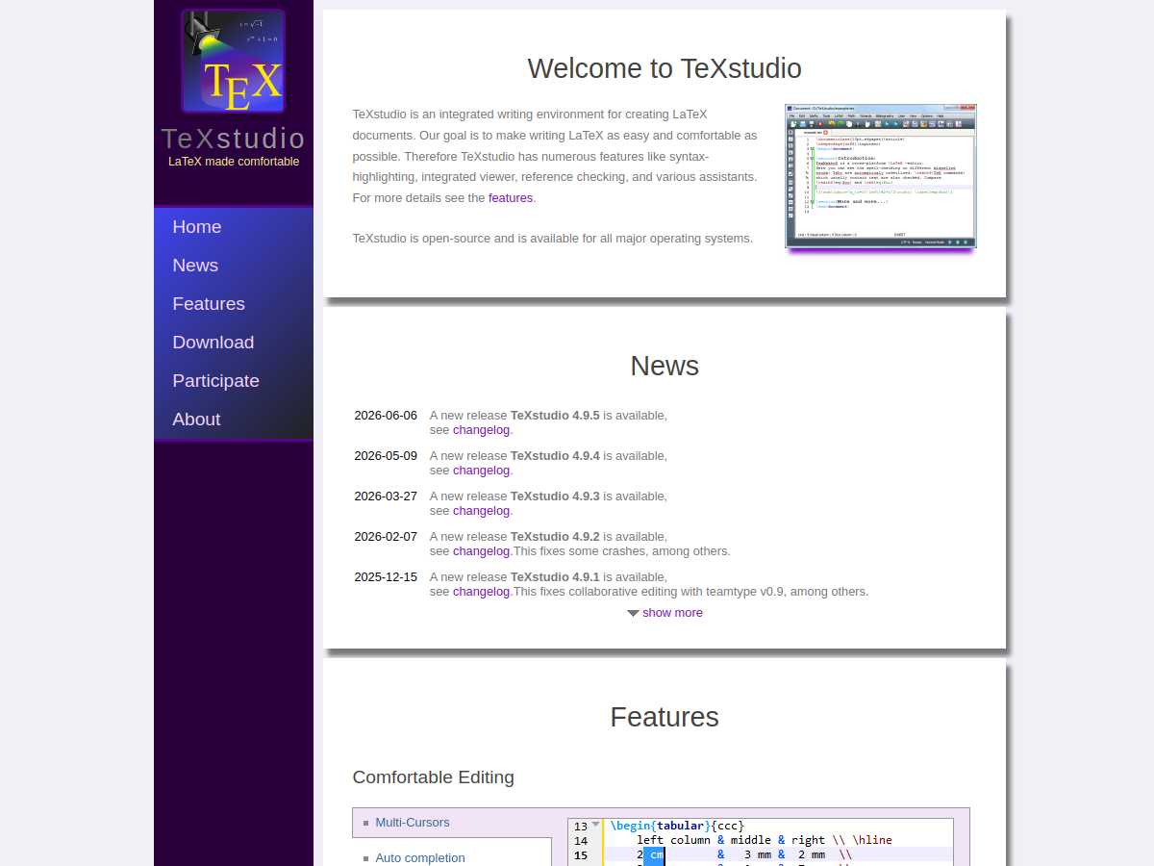The image size is (1154, 866).
Task: Click the TeXstudio logo image
Action: (x=234, y=62)
